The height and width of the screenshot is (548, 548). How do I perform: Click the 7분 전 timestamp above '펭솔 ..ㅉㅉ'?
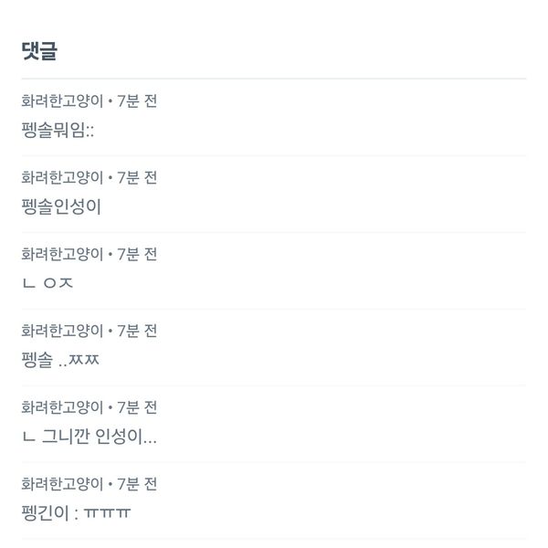click(x=137, y=331)
